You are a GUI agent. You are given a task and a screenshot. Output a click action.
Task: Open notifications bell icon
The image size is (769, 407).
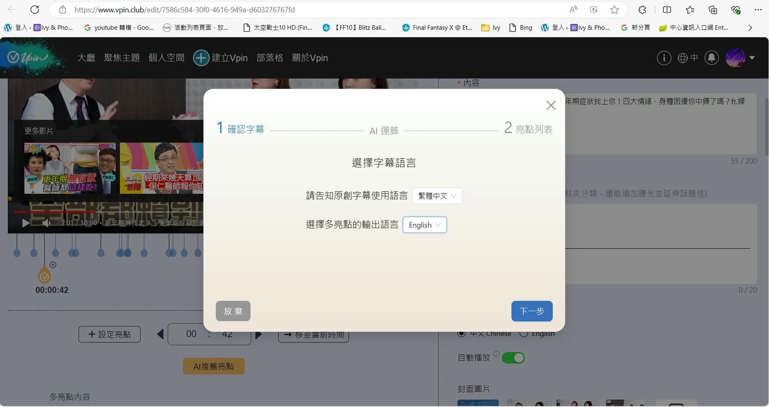point(712,58)
